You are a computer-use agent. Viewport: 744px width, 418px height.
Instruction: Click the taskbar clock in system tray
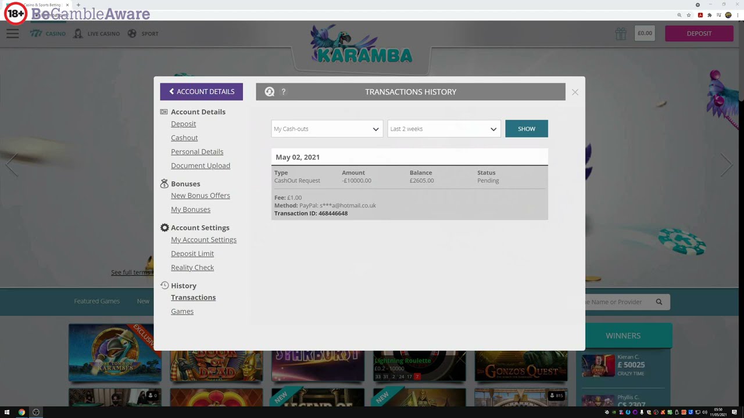tap(718, 412)
